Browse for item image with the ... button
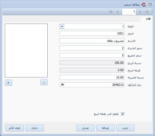The image size is (155, 136). [x=44, y=82]
